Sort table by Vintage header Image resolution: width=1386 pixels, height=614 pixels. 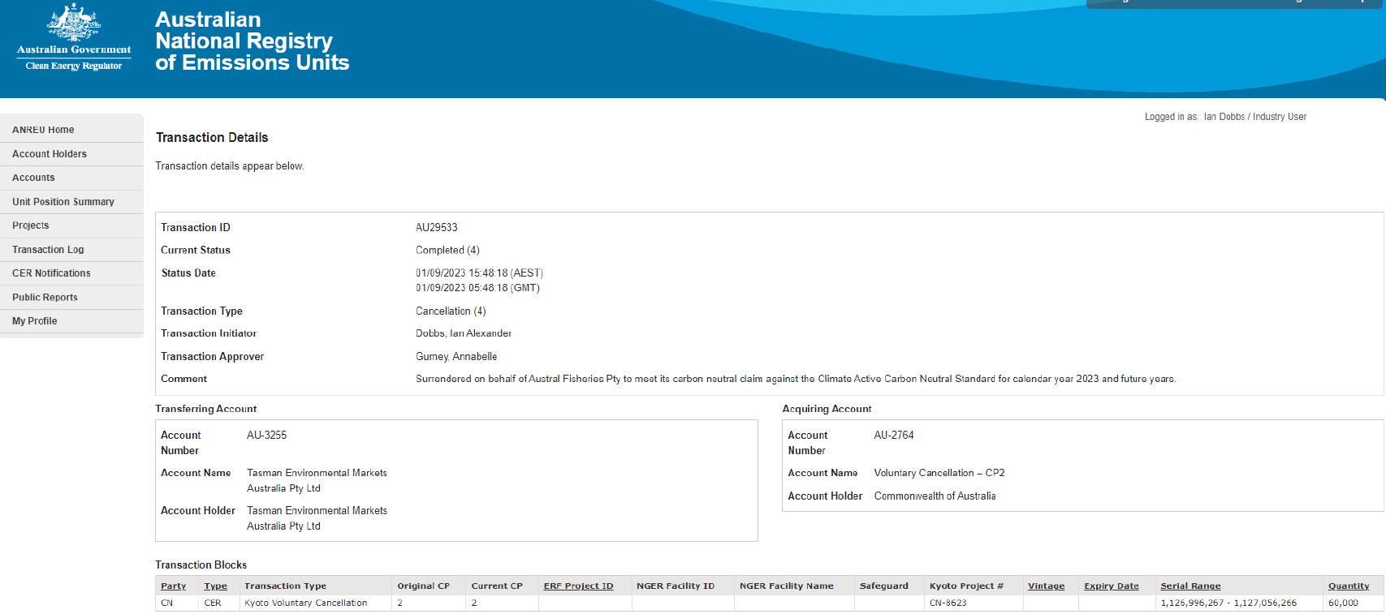[x=1046, y=586]
